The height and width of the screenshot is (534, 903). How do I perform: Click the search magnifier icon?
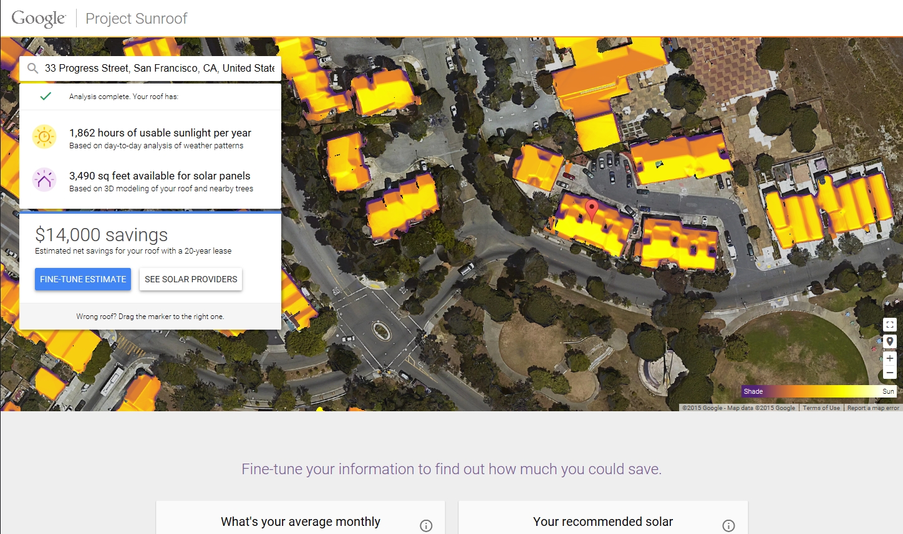(x=32, y=68)
